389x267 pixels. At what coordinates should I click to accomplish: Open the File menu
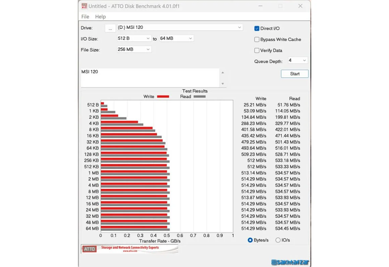(x=85, y=17)
